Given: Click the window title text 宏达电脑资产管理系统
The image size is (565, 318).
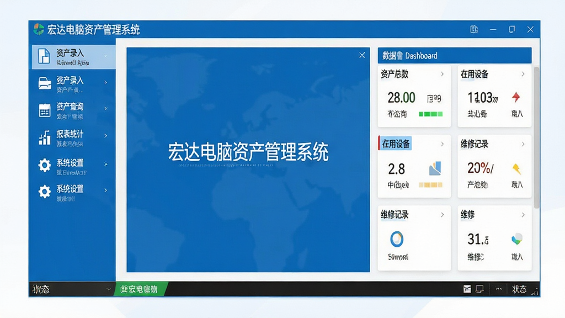Looking at the screenshot, I should tap(93, 30).
